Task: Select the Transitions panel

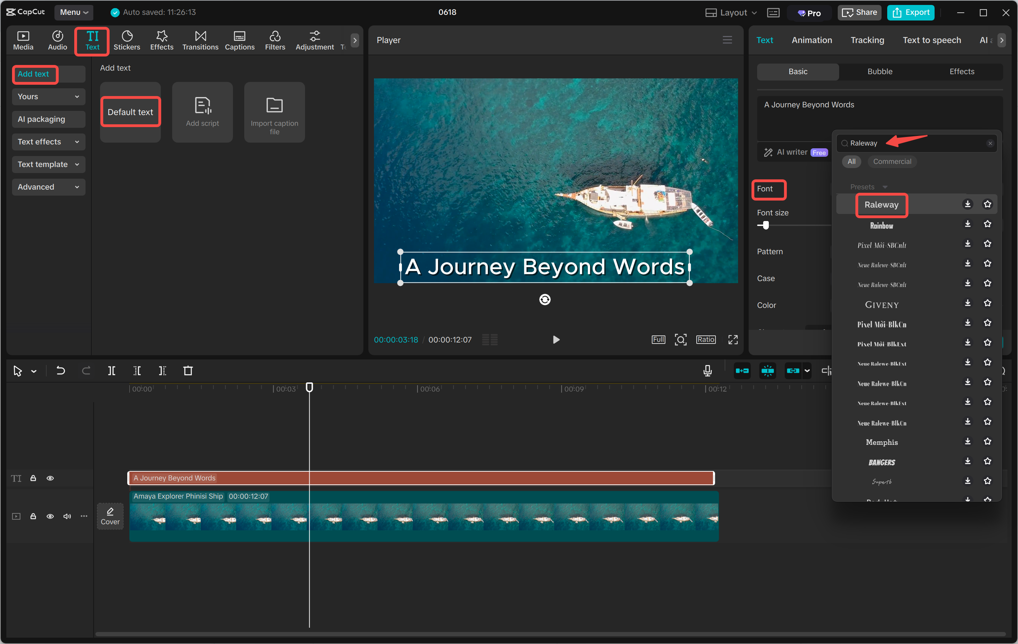Action: click(x=200, y=40)
